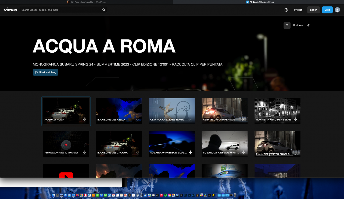Viewport: 344px width, 199px height.
Task: Click the Log in button
Action: tap(314, 10)
